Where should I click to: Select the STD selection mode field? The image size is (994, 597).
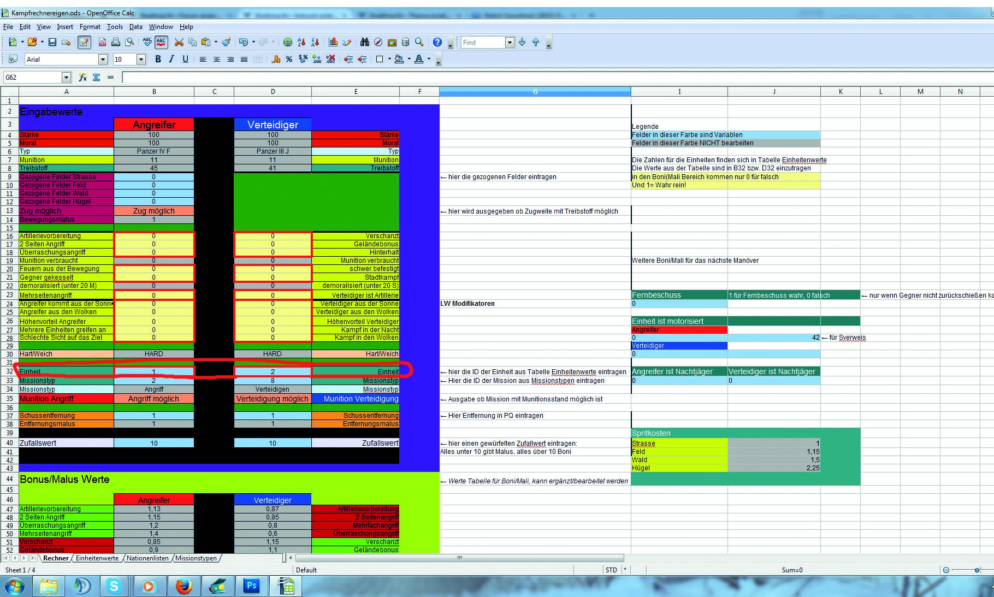pyautogui.click(x=611, y=570)
